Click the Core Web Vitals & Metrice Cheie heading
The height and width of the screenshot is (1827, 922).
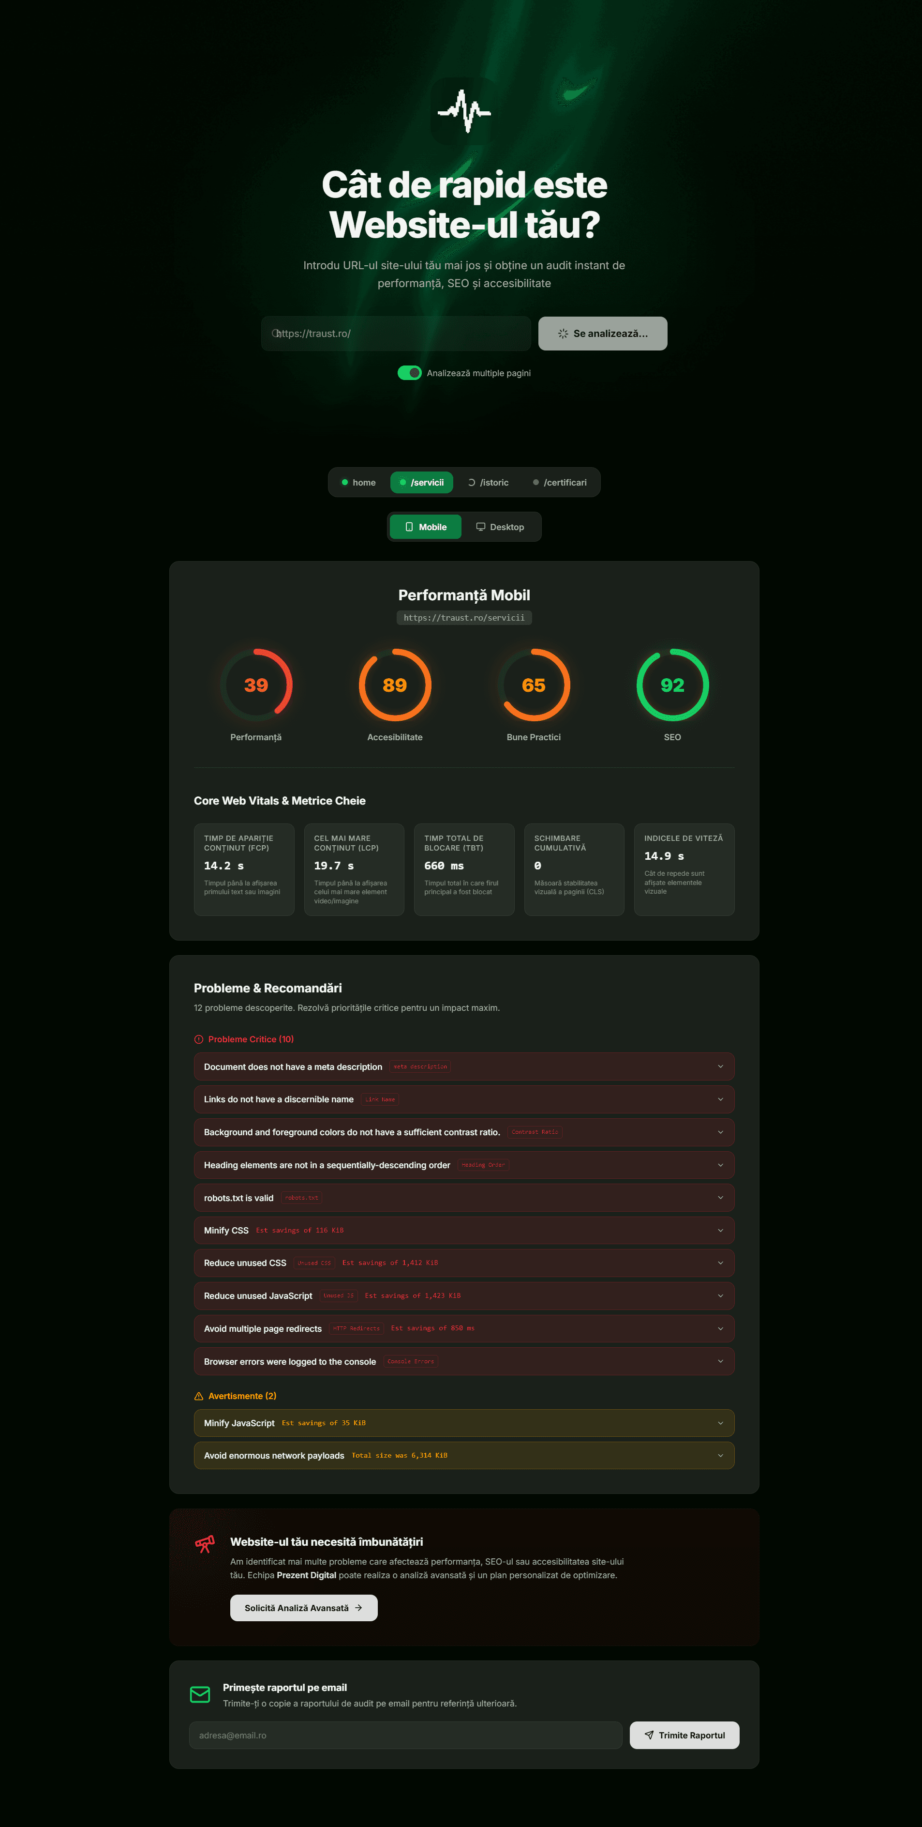click(280, 801)
